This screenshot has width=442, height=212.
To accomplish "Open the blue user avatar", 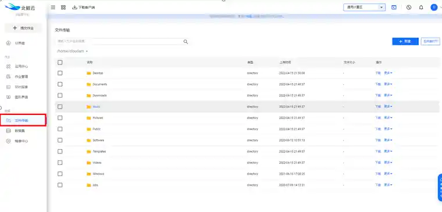I will [434, 8].
